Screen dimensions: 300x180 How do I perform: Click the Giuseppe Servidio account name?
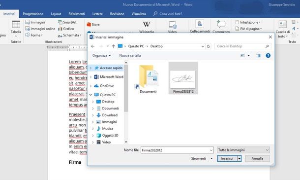(282, 4)
